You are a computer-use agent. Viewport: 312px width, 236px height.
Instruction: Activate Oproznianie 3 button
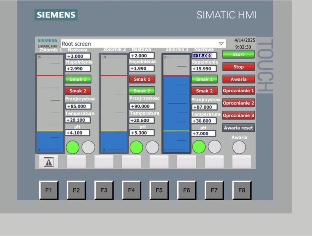tap(238, 115)
